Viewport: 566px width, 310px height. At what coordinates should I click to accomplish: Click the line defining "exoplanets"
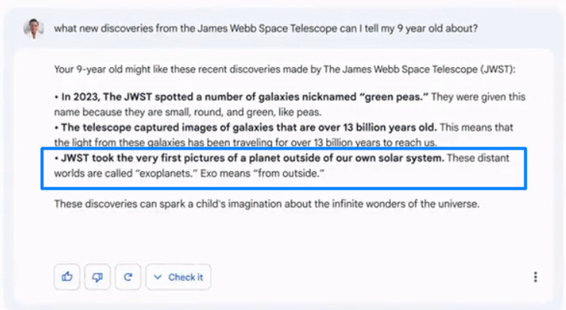tap(185, 174)
